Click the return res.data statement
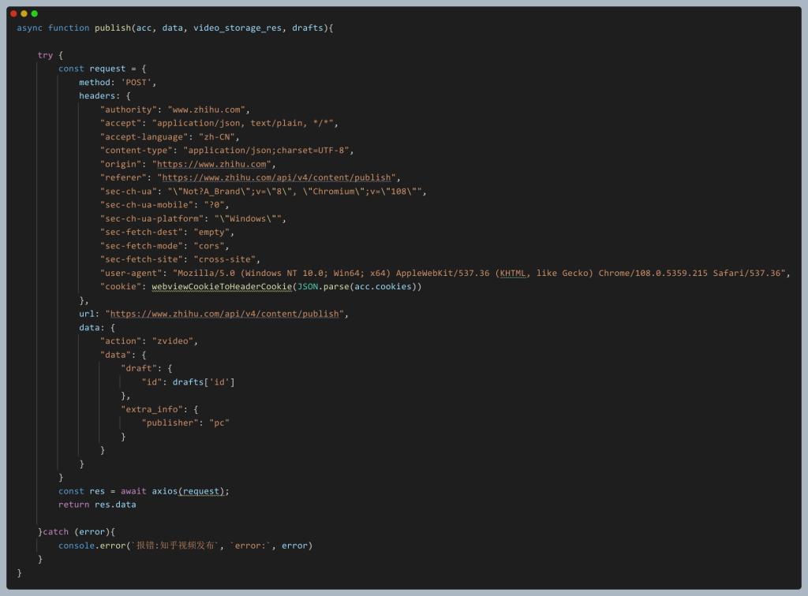 97,505
